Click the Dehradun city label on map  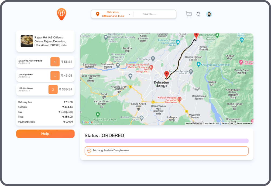[162, 84]
